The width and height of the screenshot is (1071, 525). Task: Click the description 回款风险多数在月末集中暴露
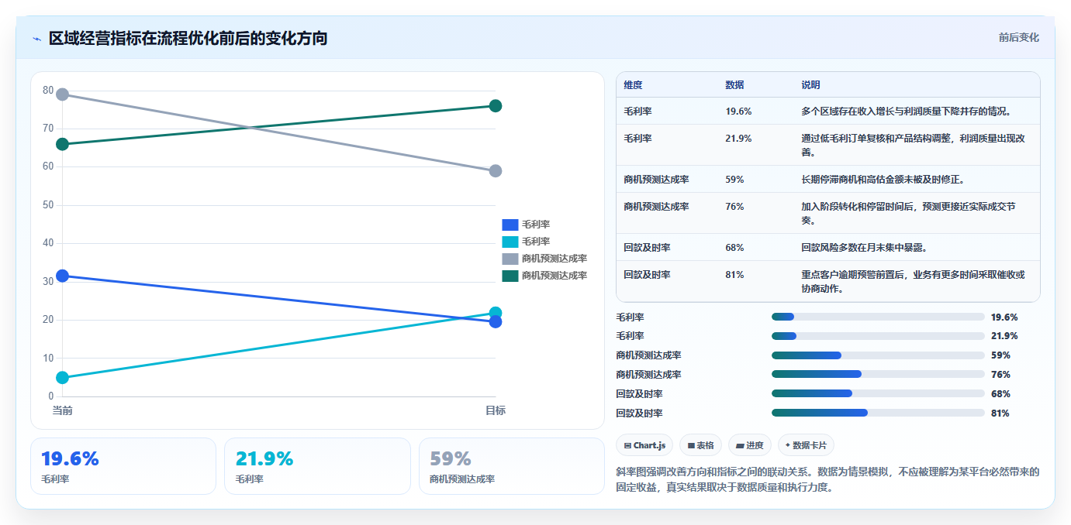864,248
